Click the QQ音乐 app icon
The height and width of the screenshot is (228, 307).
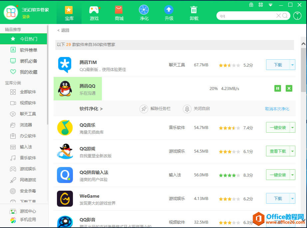[65, 128]
